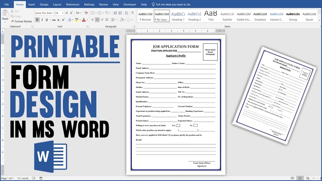Apply strikethrough formatting
The image size is (322, 181).
tap(54, 20)
